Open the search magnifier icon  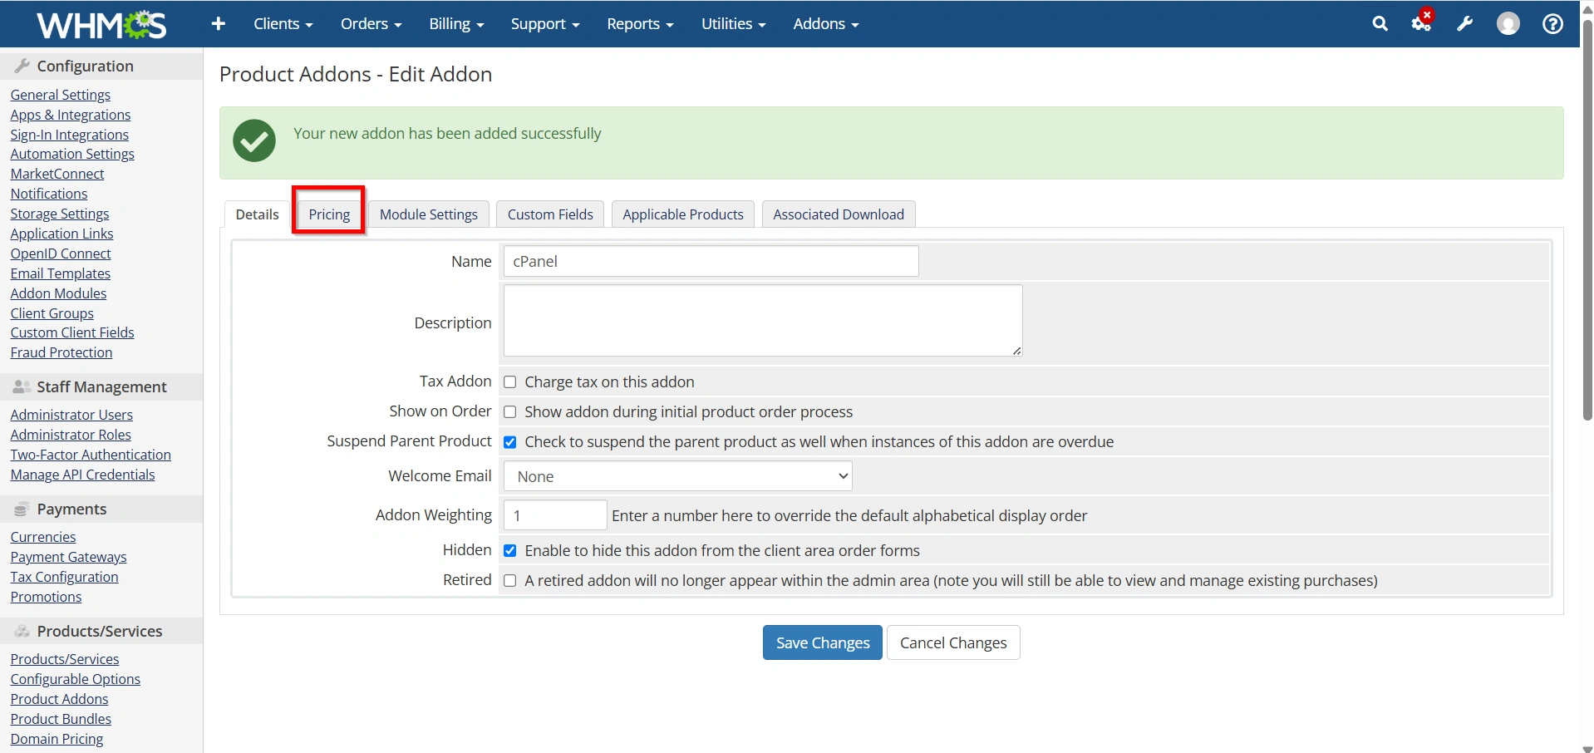coord(1380,24)
